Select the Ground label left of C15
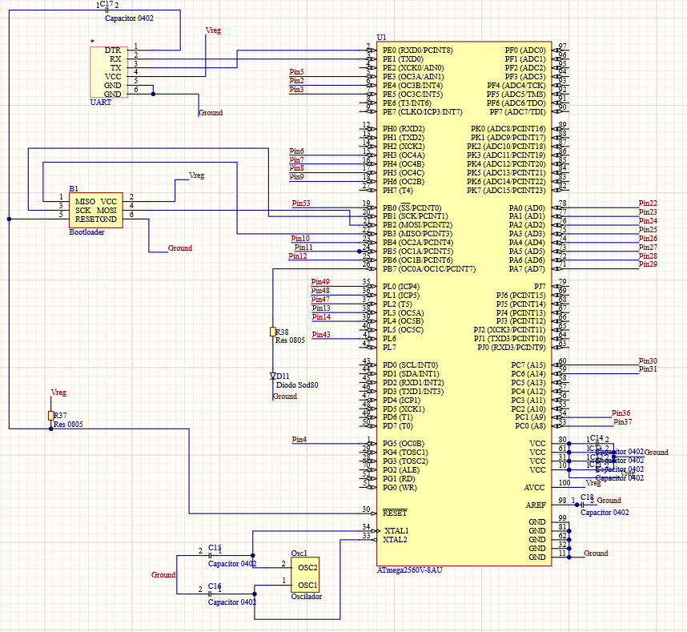The height and width of the screenshot is (632, 687). point(163,574)
